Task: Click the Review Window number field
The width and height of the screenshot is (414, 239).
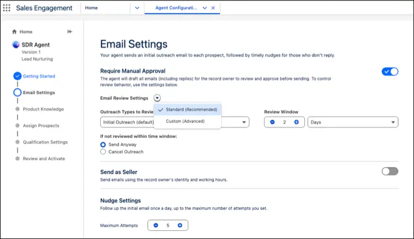Action: (285, 122)
